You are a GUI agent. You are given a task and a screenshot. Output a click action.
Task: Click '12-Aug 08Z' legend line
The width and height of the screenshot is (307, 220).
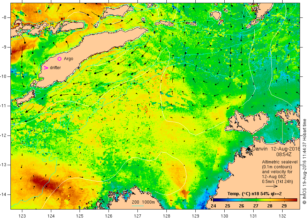pyautogui.click(x=273, y=177)
